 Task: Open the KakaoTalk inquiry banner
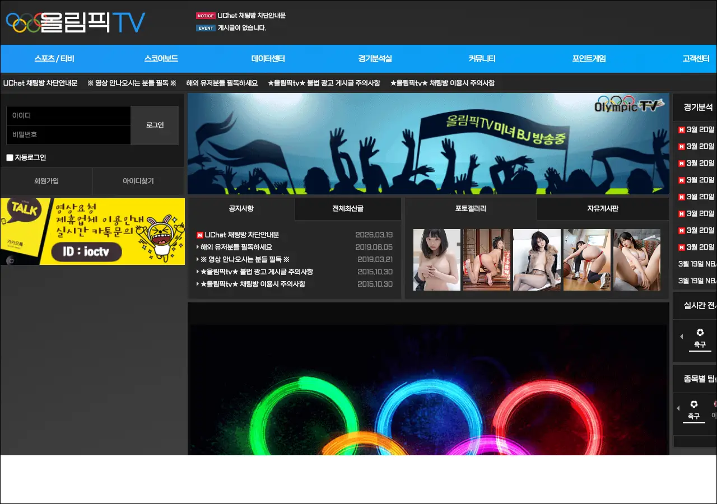tap(92, 231)
